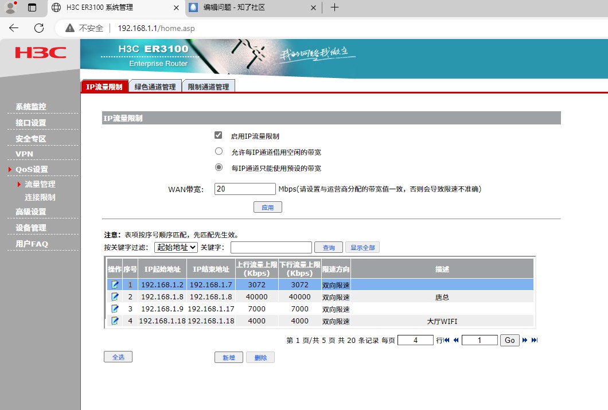
Task: Click the 显示全部 button
Action: click(x=363, y=247)
